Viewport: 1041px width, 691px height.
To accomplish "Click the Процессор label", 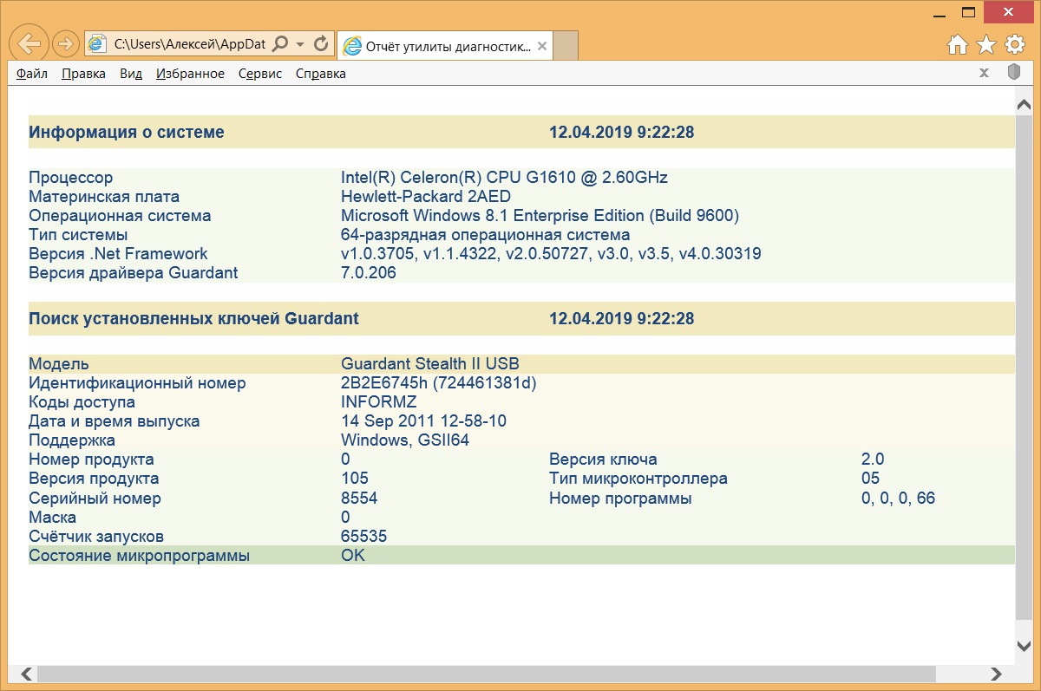I will pos(70,178).
